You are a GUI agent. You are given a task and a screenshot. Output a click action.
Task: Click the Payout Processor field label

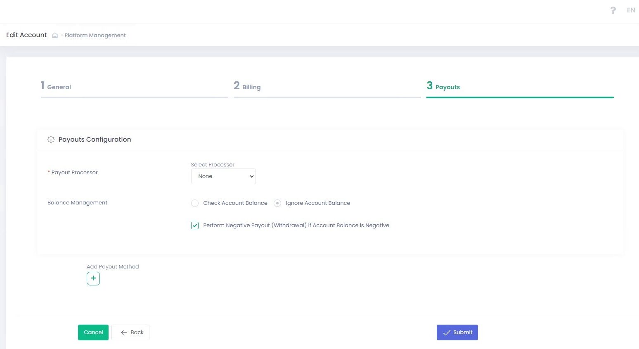coord(74,173)
